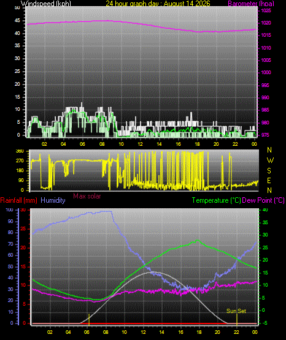Click the Max solar legend label
The image size is (286, 340).
(x=87, y=196)
